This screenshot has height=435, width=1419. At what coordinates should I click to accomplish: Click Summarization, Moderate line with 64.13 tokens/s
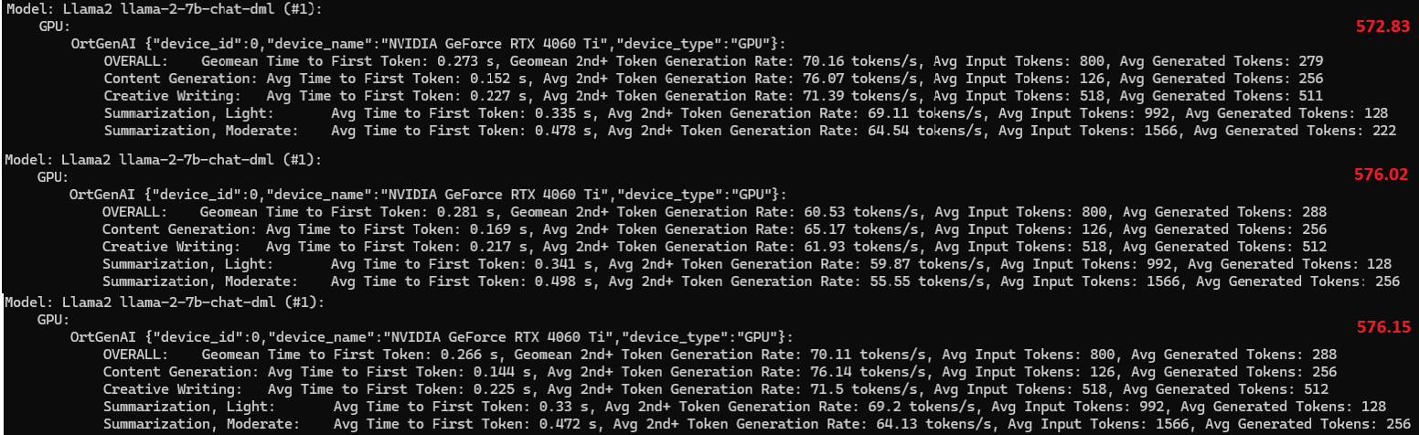pyautogui.click(x=751, y=424)
